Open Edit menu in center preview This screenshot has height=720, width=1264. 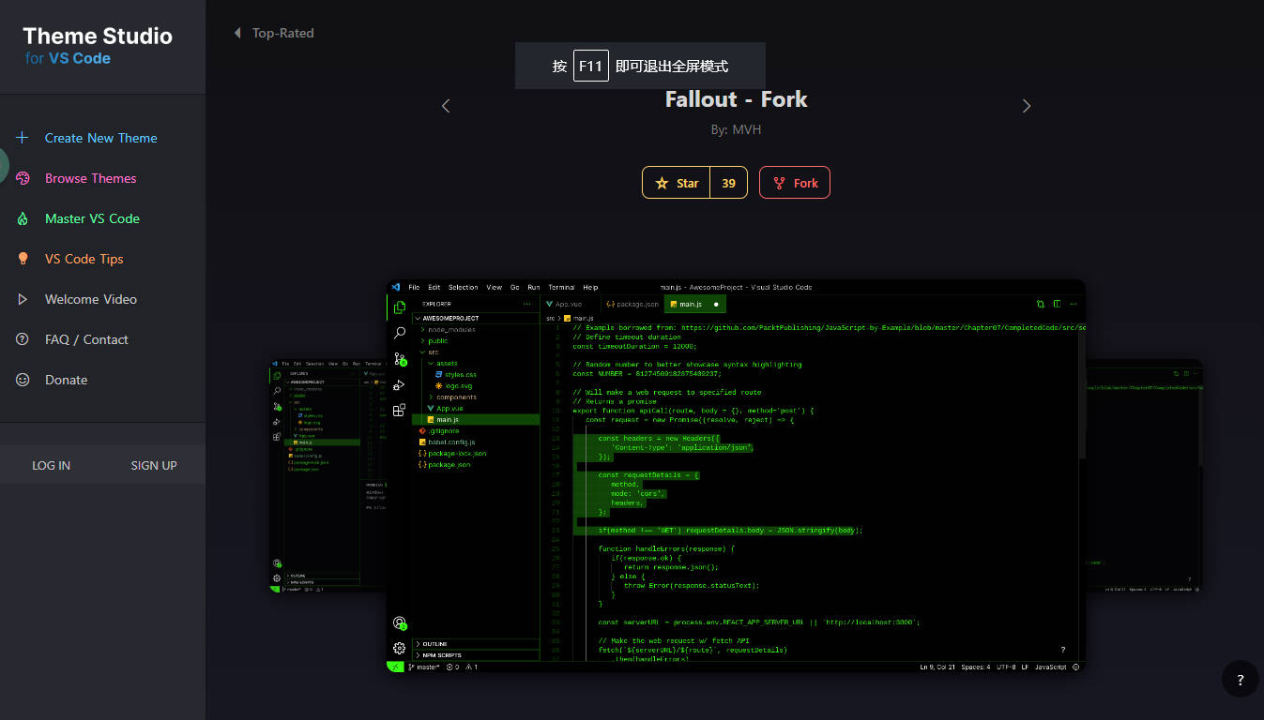tap(434, 287)
